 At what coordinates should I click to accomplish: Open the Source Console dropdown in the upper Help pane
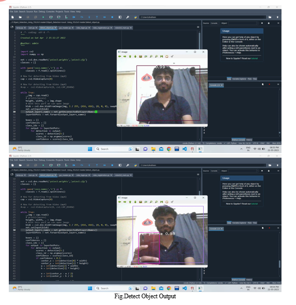click(x=215, y=23)
